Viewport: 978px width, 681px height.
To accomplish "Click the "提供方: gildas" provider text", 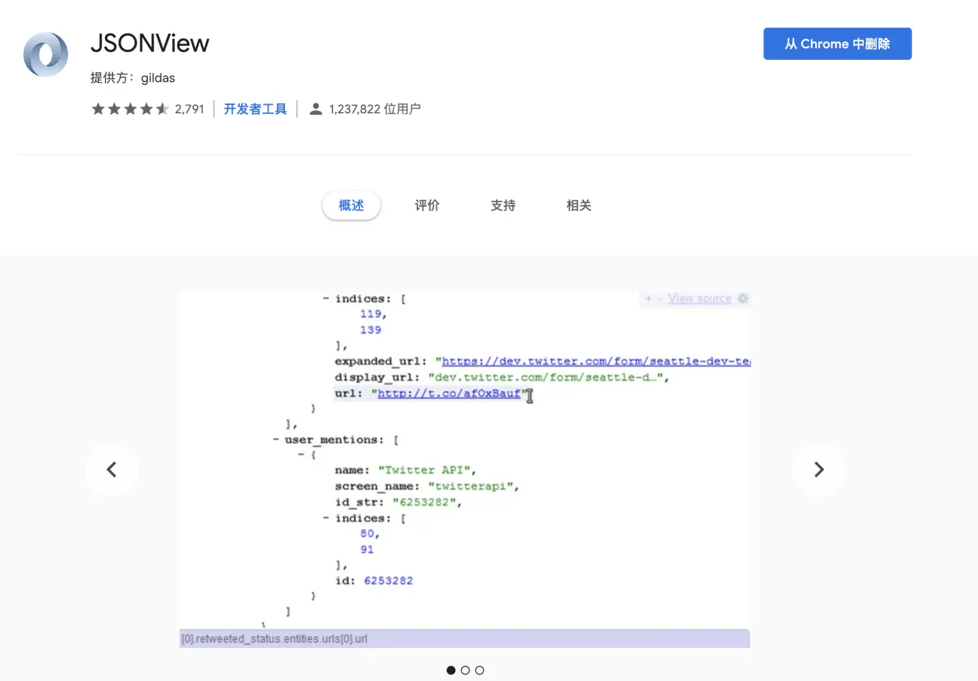I will coord(132,78).
